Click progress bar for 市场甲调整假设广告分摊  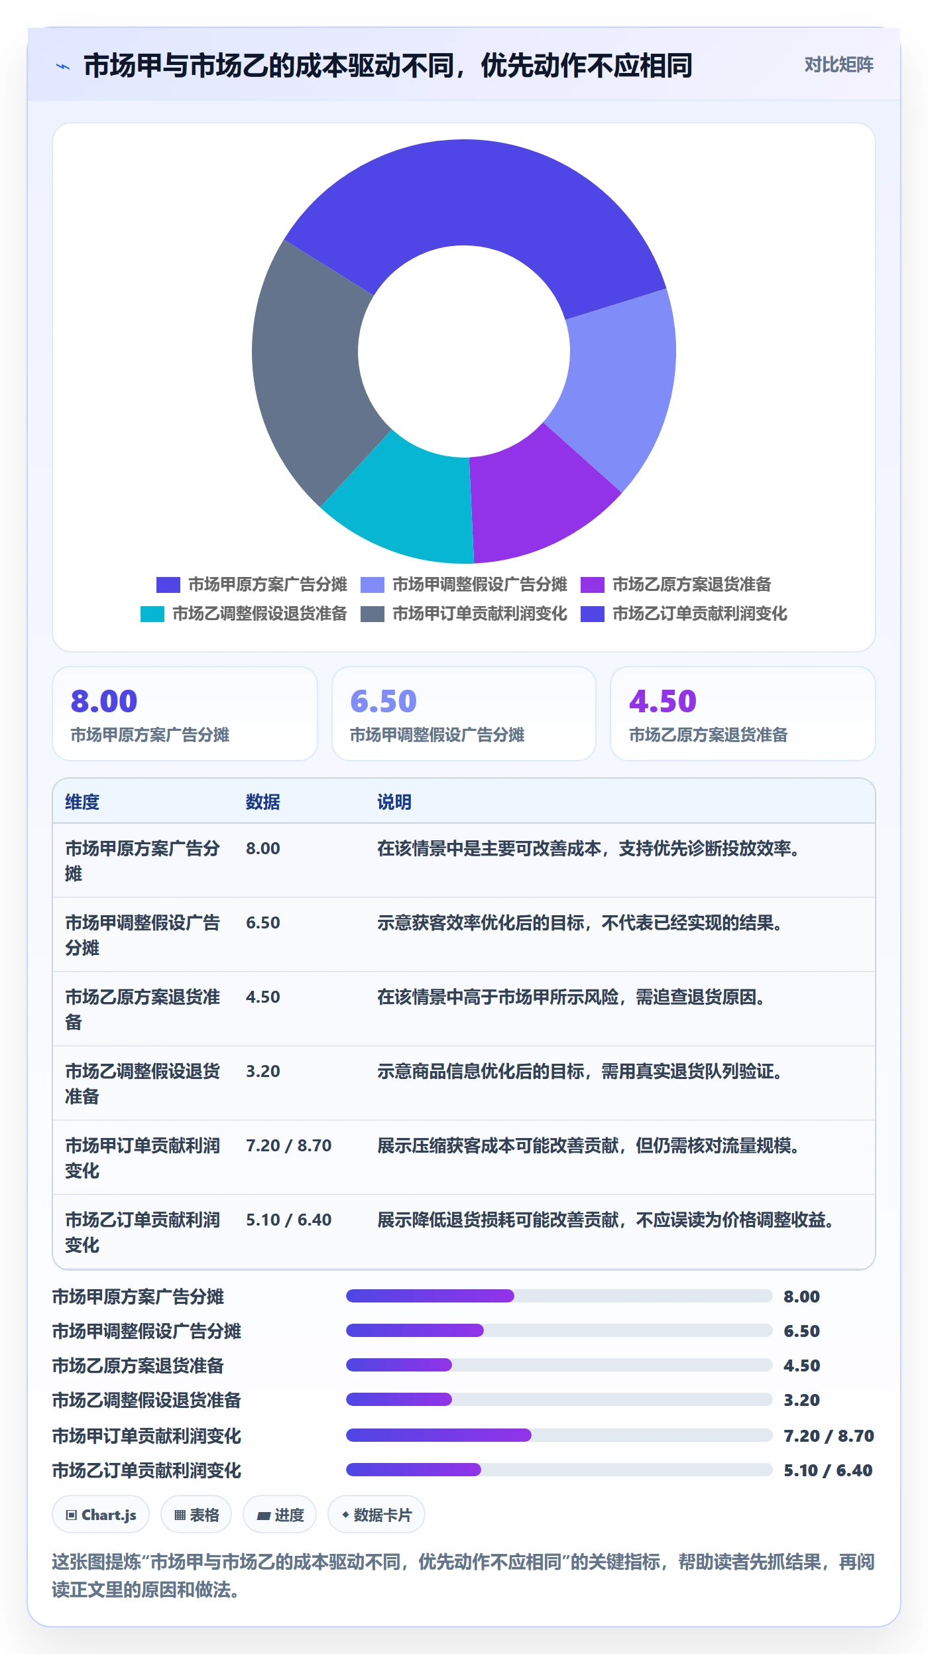(x=559, y=1330)
